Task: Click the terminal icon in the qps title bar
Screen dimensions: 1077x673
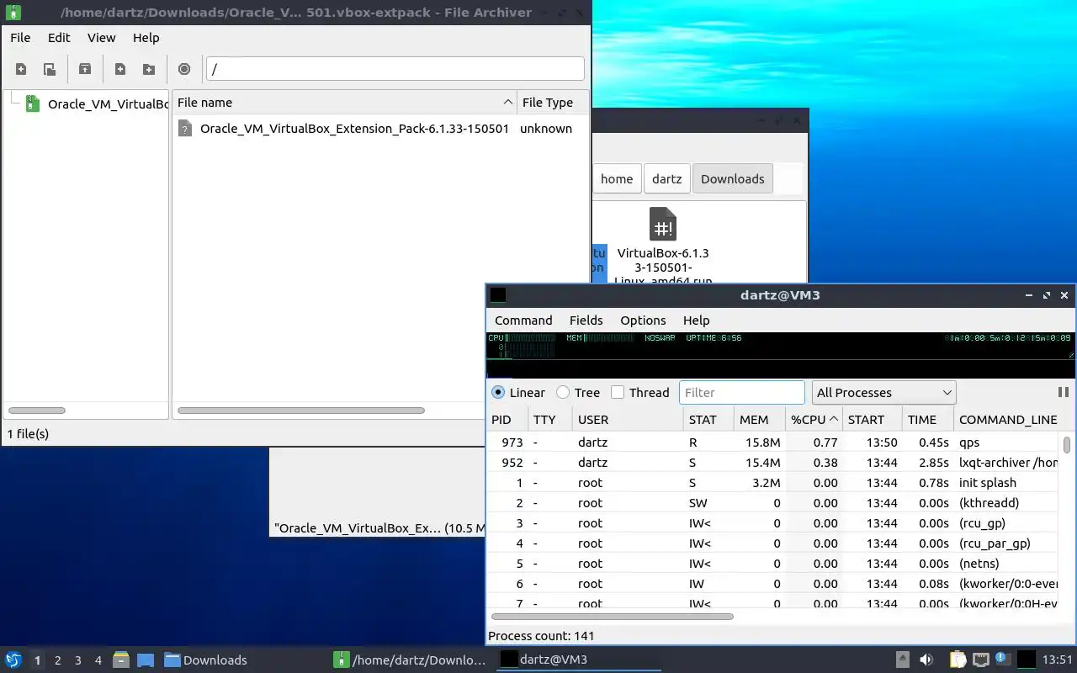Action: (498, 294)
